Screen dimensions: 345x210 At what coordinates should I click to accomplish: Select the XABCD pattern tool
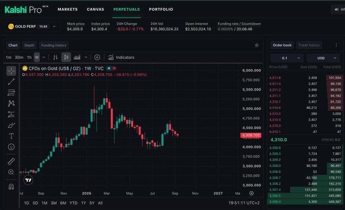click(x=11, y=103)
